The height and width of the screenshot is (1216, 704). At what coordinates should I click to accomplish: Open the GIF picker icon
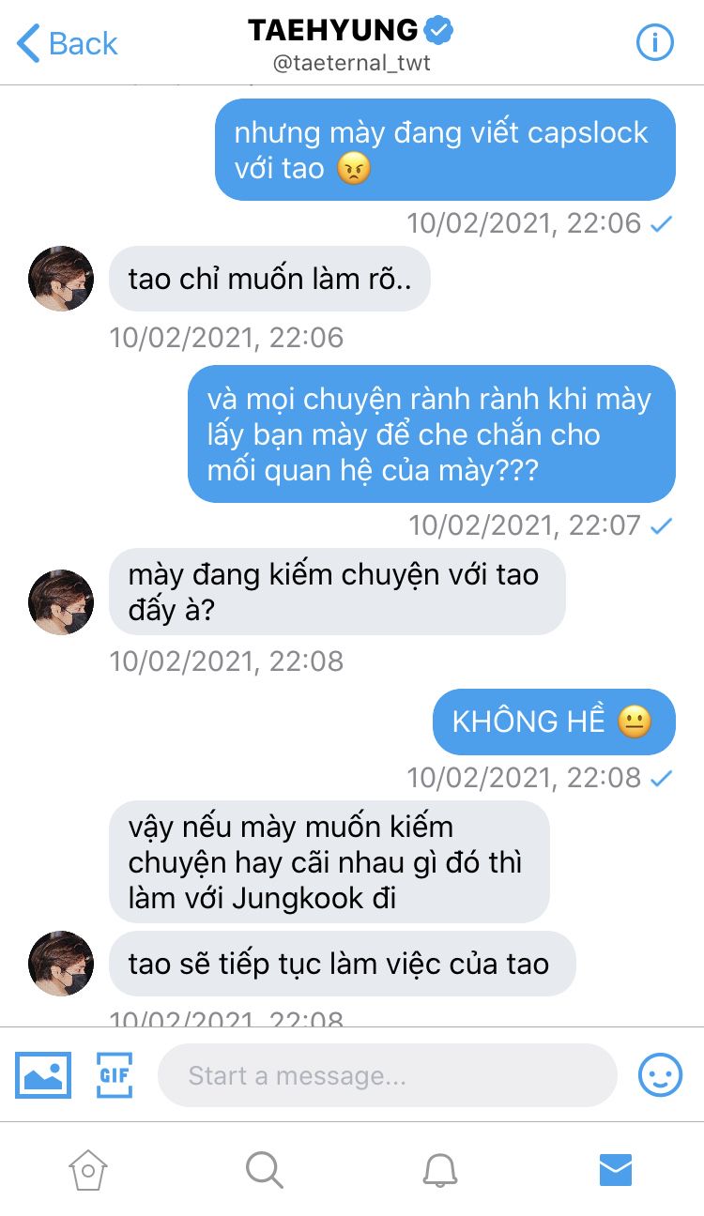coord(115,1074)
